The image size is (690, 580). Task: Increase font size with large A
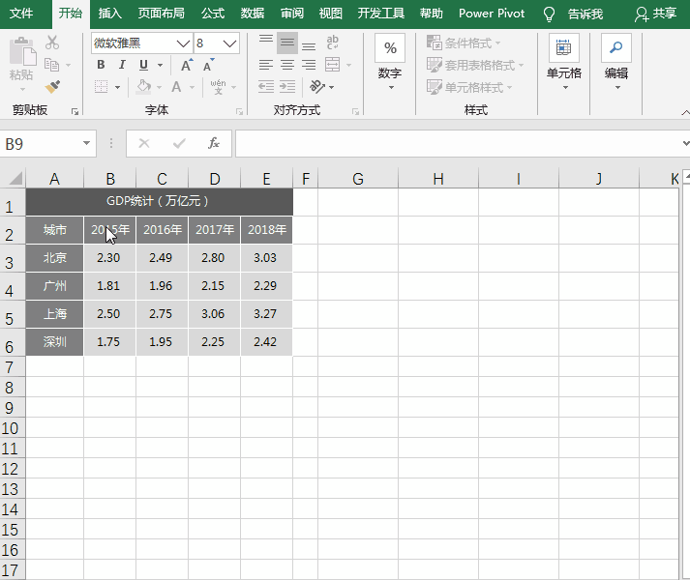(x=187, y=65)
